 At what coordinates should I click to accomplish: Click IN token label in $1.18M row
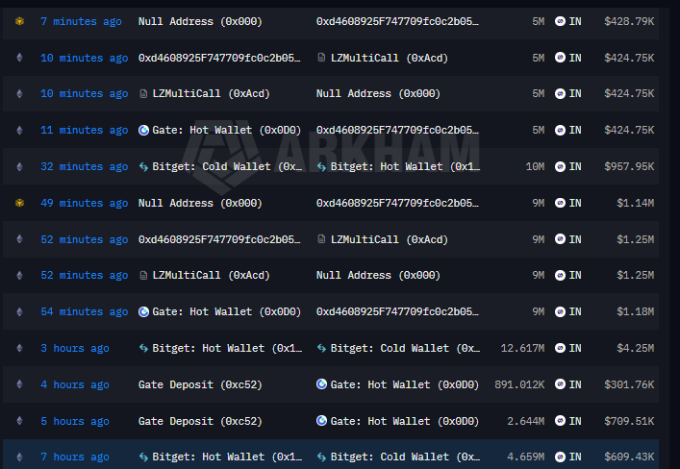pyautogui.click(x=575, y=311)
